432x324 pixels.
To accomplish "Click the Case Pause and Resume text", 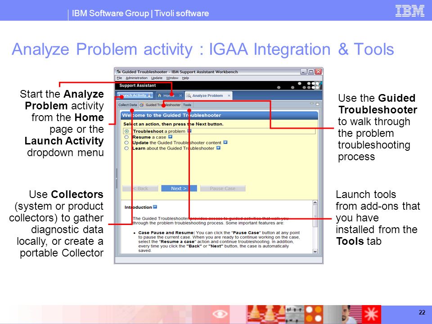I will pyautogui.click(x=166, y=233).
